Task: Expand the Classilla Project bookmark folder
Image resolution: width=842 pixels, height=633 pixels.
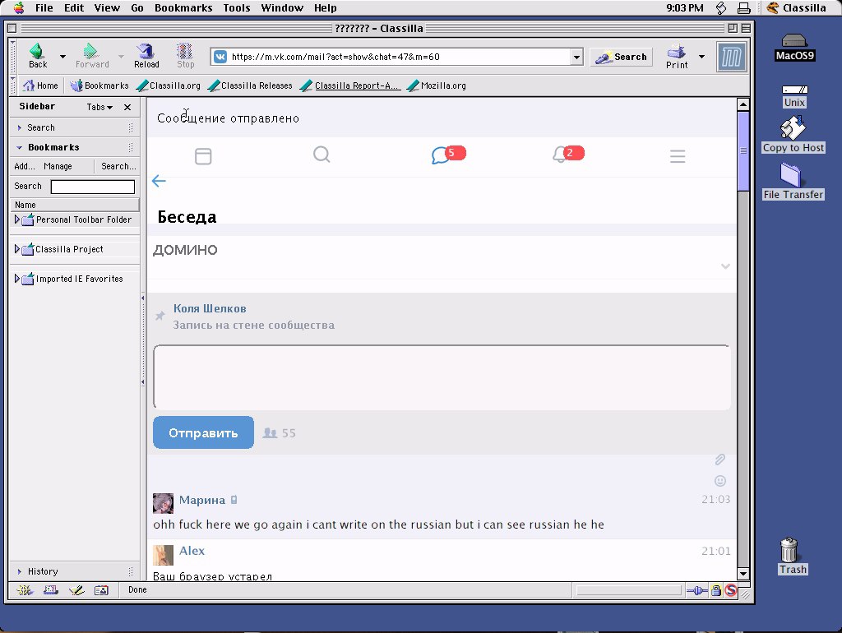Action: [16, 249]
